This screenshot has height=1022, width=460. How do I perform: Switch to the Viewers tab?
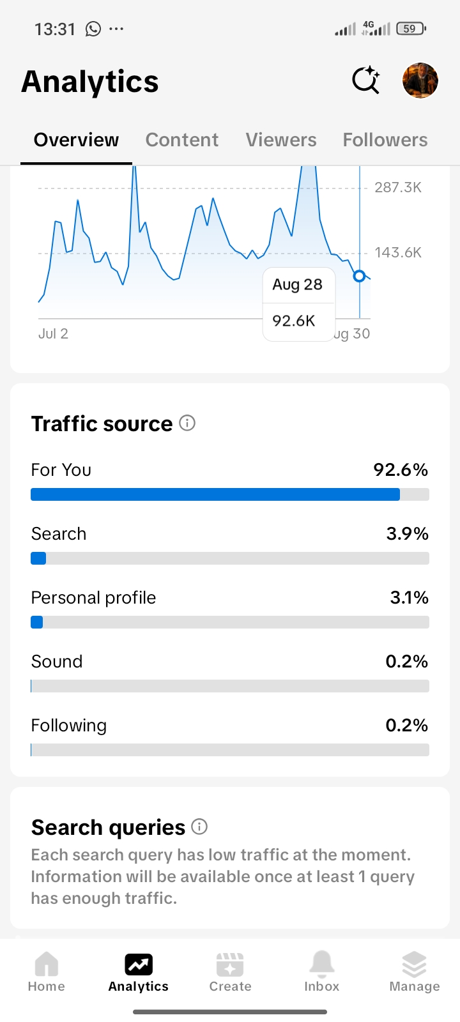tap(281, 140)
